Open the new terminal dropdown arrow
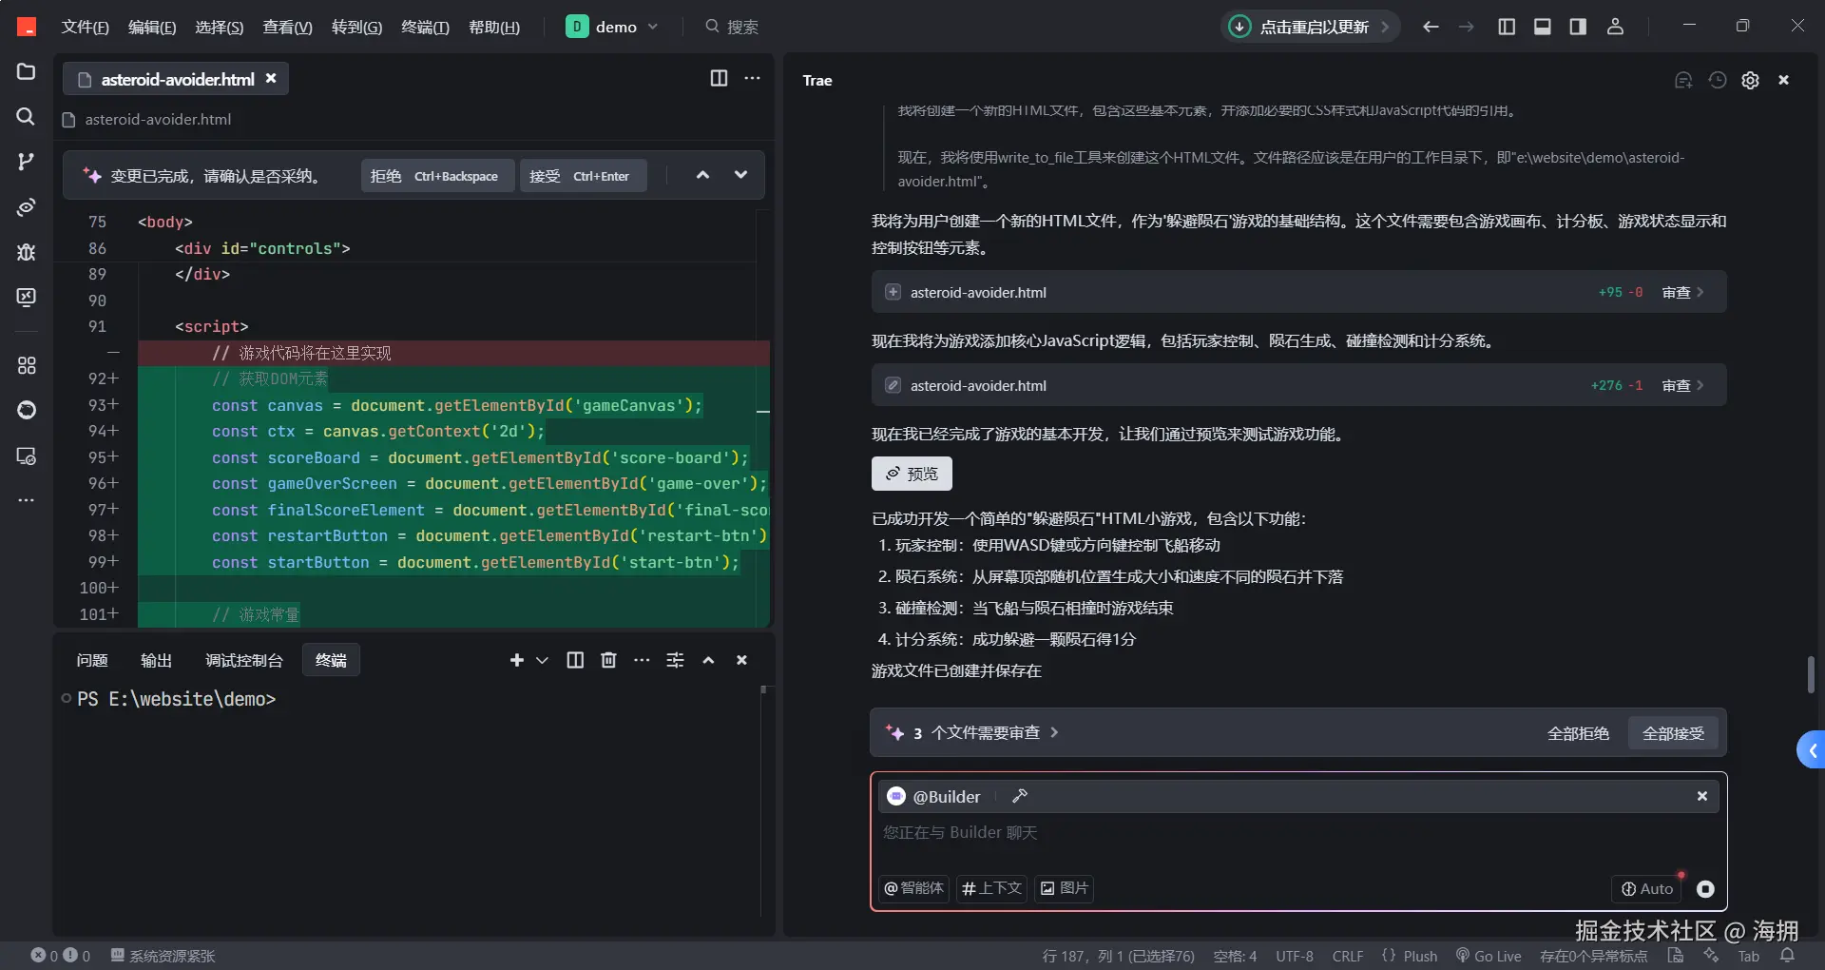 [542, 660]
